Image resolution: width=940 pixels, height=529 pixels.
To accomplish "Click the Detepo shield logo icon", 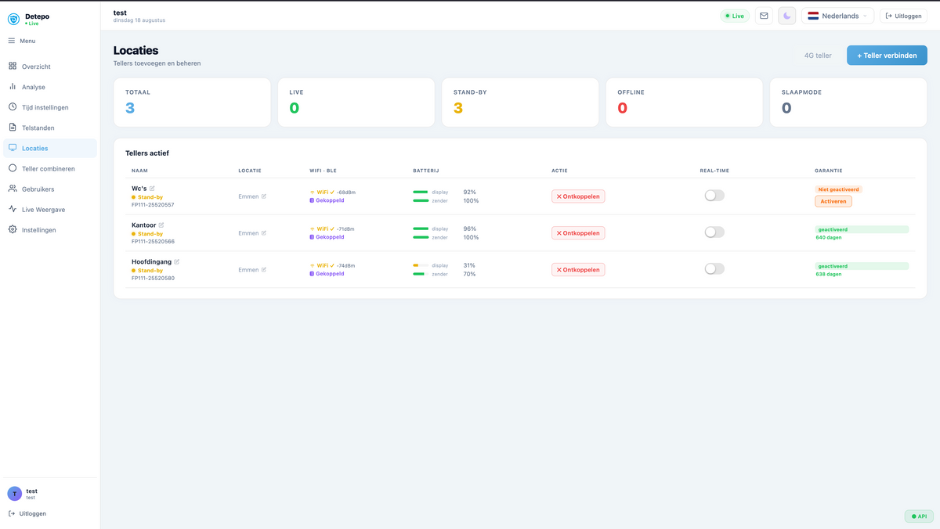I will [13, 19].
